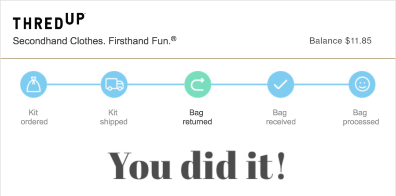Image resolution: width=396 pixels, height=196 pixels.
Task: Click progress line between Kit shipped and Bag returned
Action: [156, 84]
